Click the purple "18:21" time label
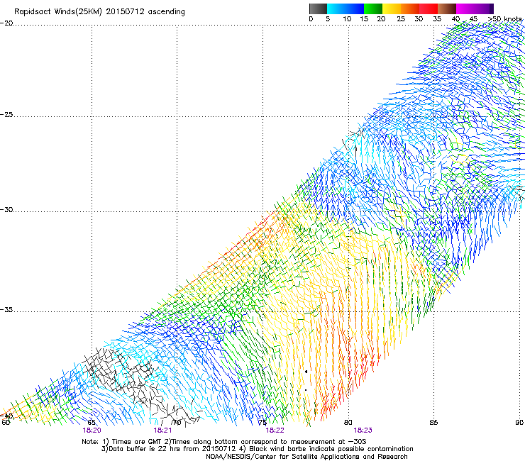Image resolution: width=525 pixels, height=461 pixels. [x=162, y=431]
